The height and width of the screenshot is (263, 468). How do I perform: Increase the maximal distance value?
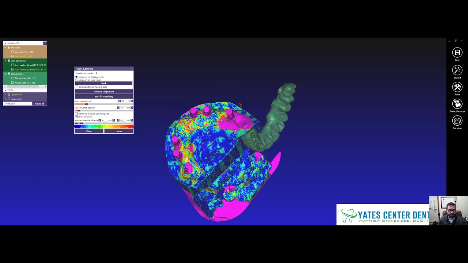pyautogui.click(x=132, y=120)
